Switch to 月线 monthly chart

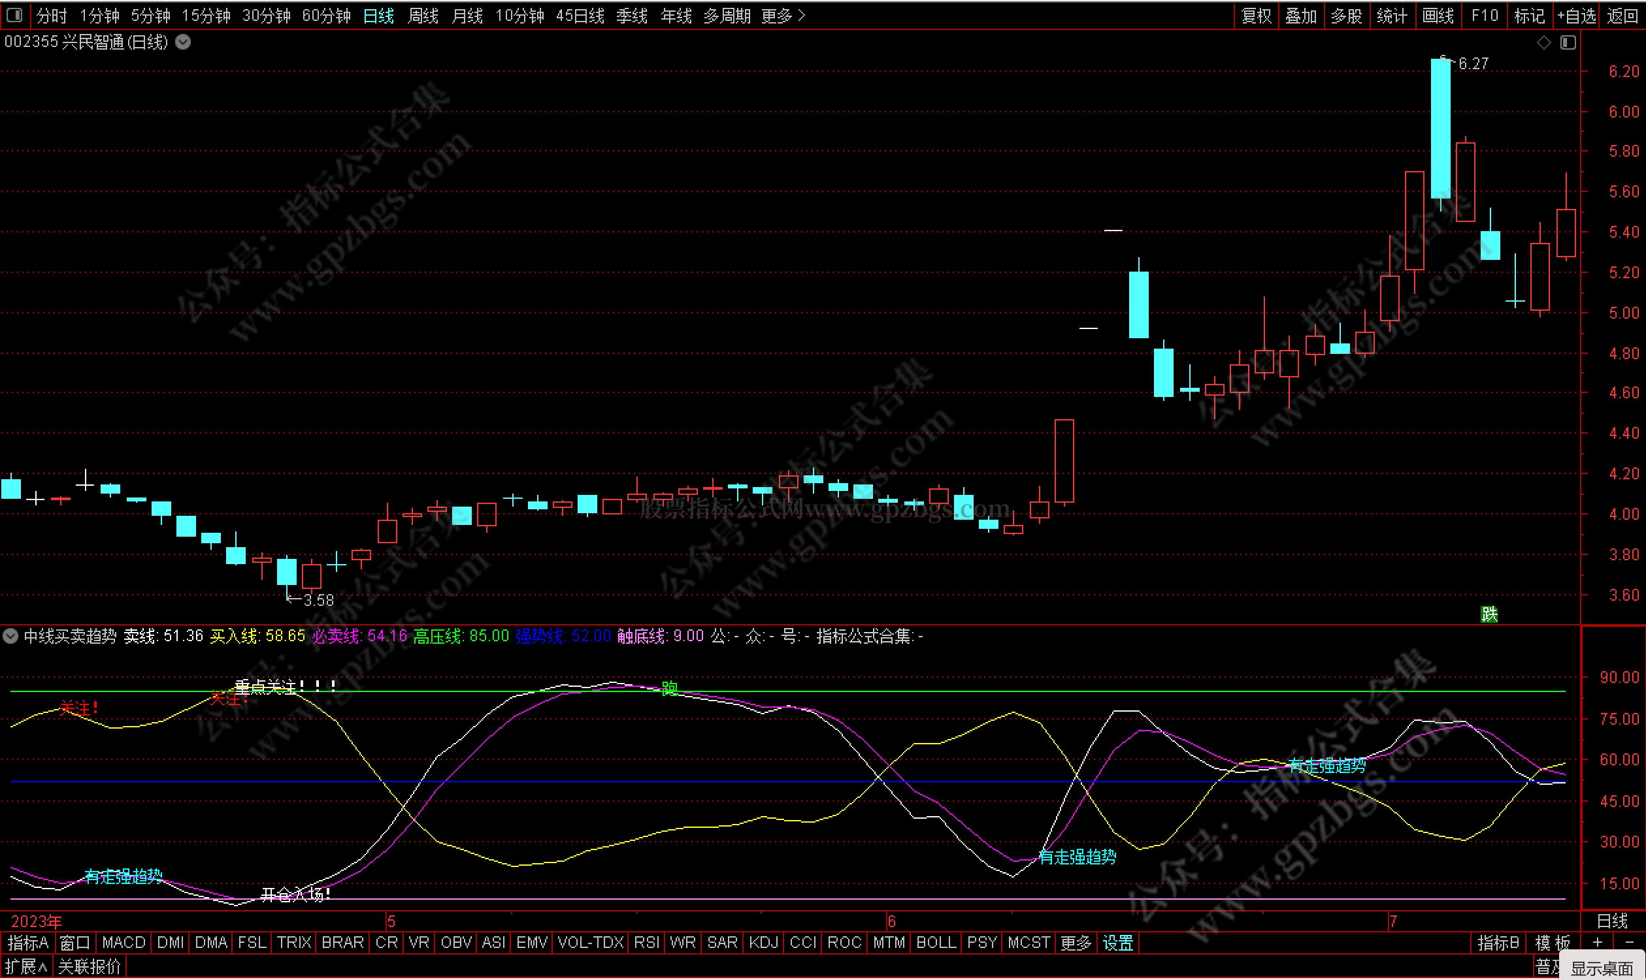(x=467, y=15)
